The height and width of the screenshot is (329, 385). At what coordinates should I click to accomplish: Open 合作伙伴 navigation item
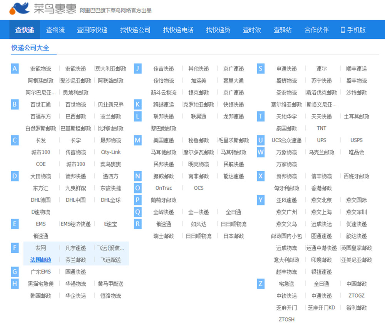[316, 30]
